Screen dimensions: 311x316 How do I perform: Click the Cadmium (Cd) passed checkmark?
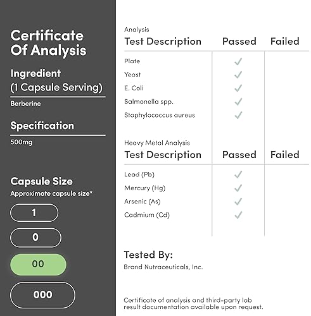(x=238, y=215)
